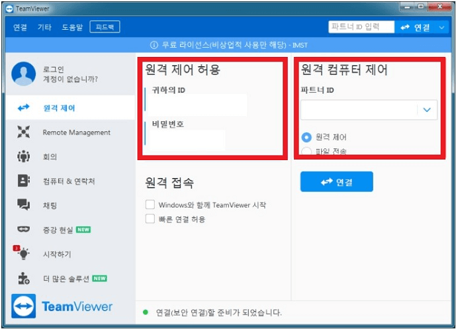The width and height of the screenshot is (456, 329).
Task: Open the 증강 현실 sidebar tab
Action: 70,230
